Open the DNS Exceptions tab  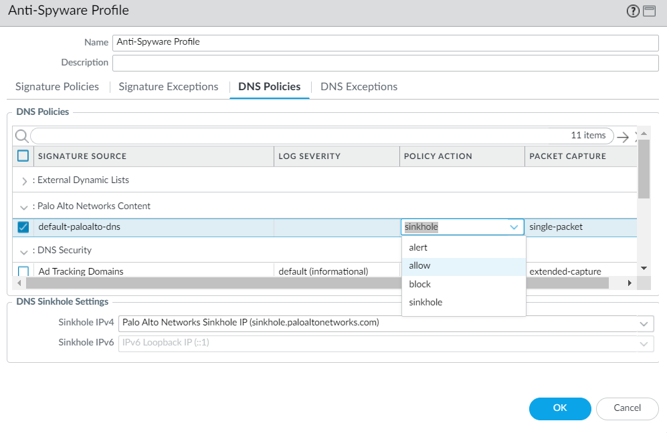359,86
